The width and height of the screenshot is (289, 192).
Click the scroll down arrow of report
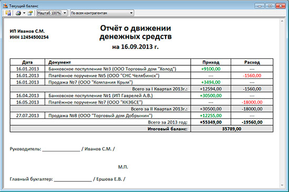coord(282,185)
